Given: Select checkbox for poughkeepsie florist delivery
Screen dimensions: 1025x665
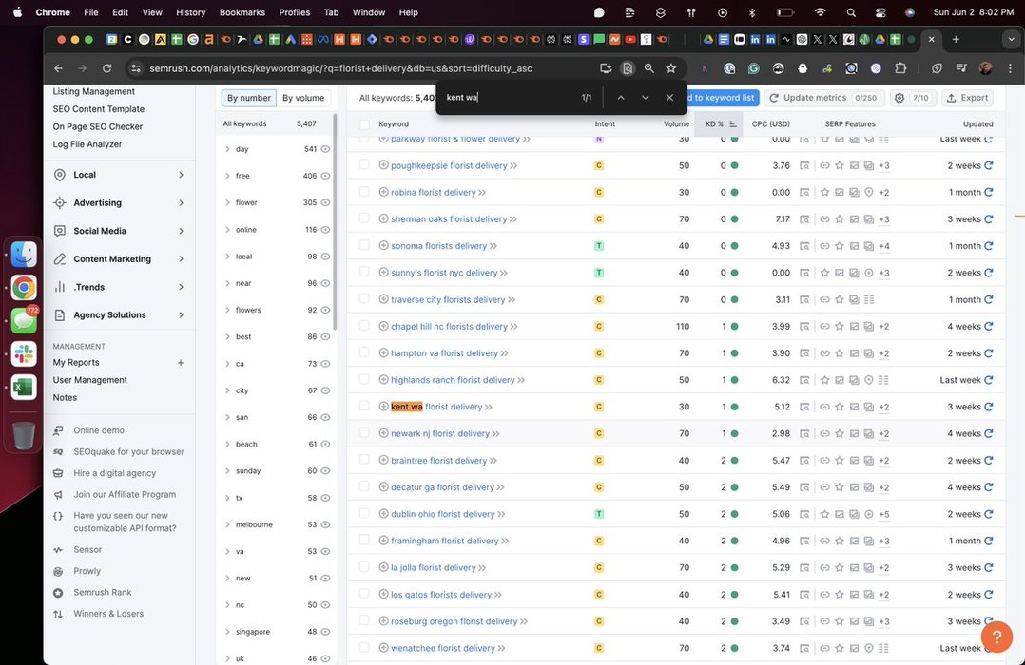Looking at the screenshot, I should [364, 164].
